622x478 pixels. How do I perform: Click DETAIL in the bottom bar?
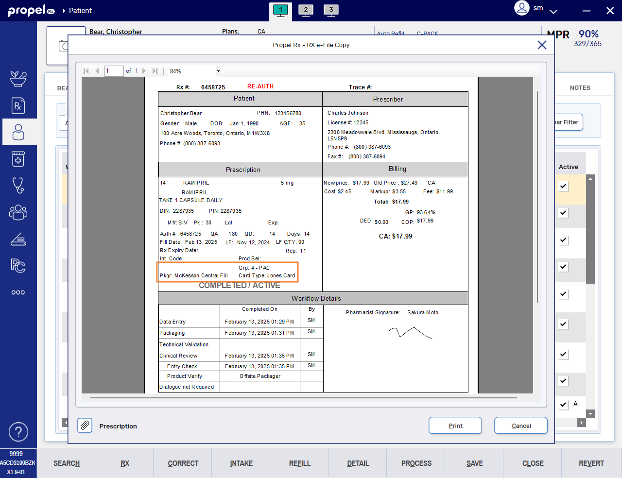(358, 463)
